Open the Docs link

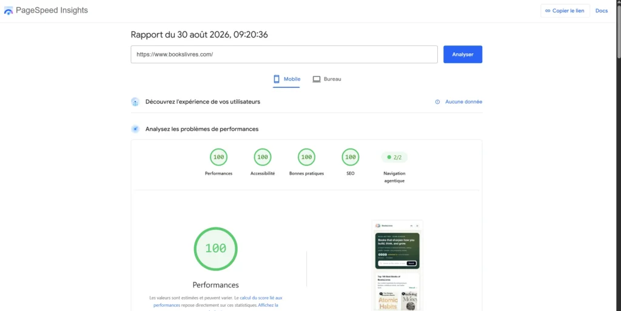[x=601, y=11]
